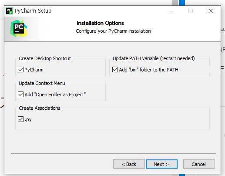Click the Next > button
Image resolution: width=225 pixels, height=176 pixels.
click(x=161, y=164)
